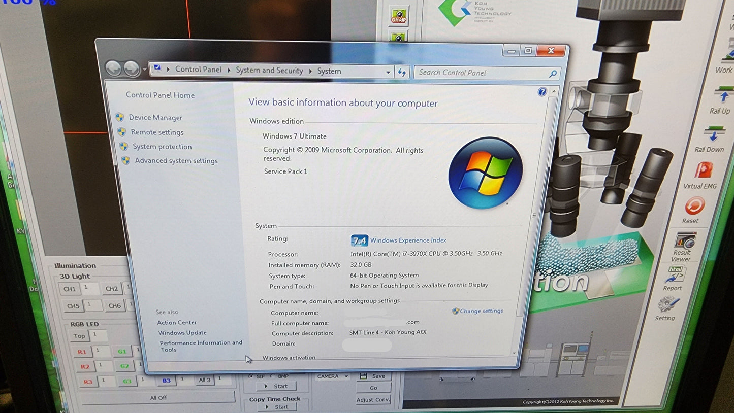Expand the System and Security breadcrumb arrow
The image size is (734, 413).
(310, 71)
